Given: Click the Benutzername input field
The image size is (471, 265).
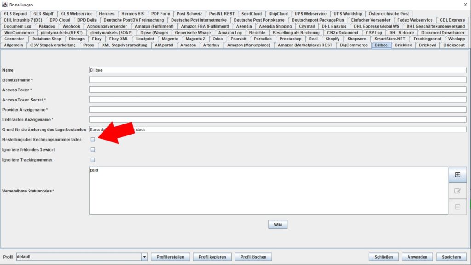Looking at the screenshot, I should (278, 80).
